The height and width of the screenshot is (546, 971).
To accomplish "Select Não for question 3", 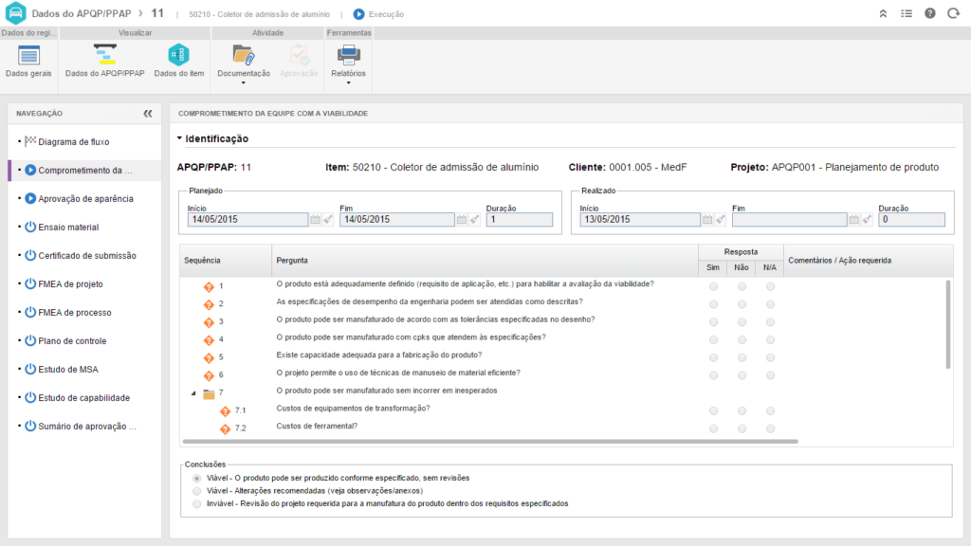I will (x=742, y=320).
